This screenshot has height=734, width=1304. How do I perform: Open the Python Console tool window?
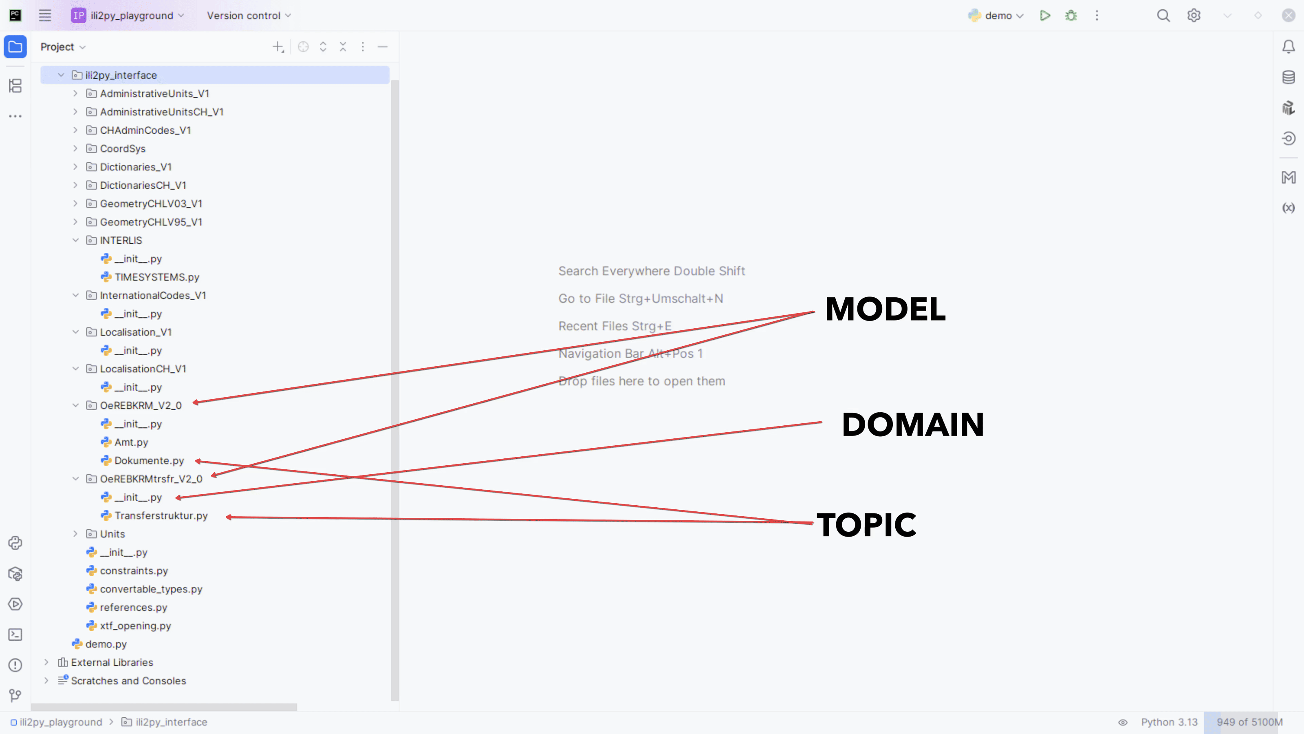tap(15, 543)
